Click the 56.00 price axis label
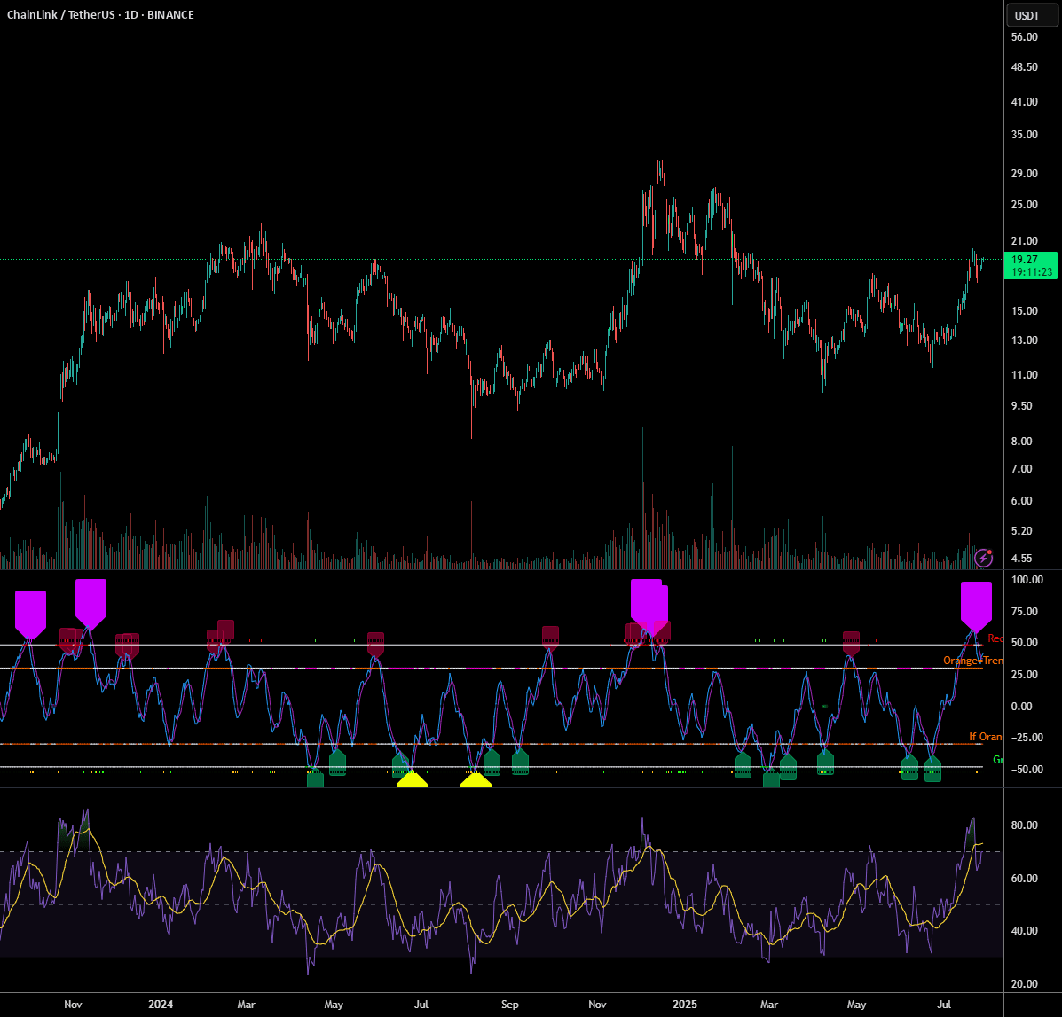 tap(1024, 37)
